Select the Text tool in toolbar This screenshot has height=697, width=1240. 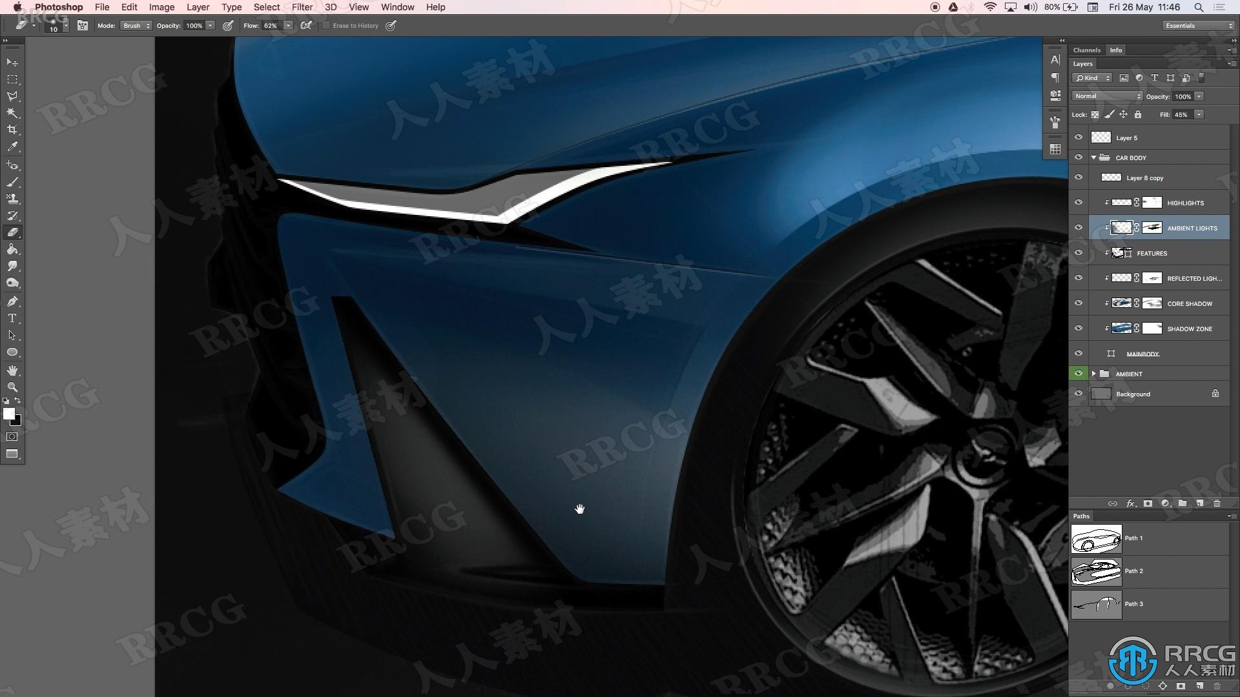(12, 318)
